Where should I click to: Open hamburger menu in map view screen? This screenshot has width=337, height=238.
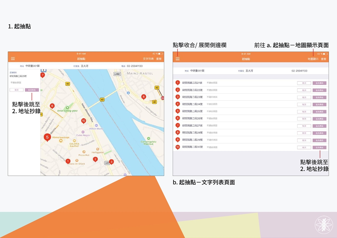point(13,59)
